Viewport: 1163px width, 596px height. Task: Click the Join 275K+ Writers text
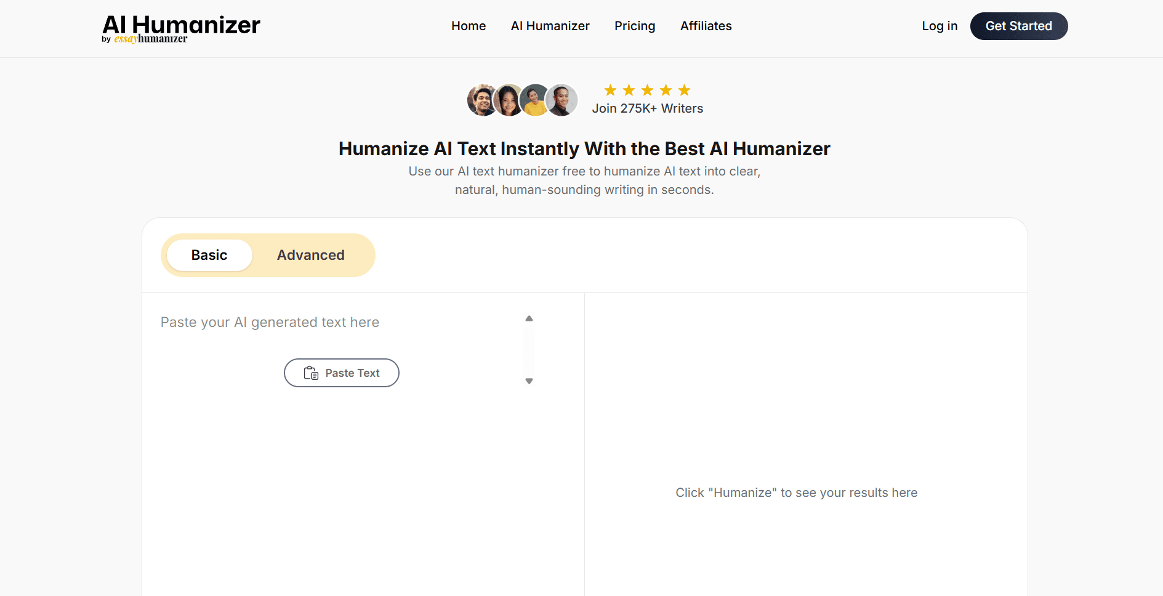pyautogui.click(x=648, y=108)
